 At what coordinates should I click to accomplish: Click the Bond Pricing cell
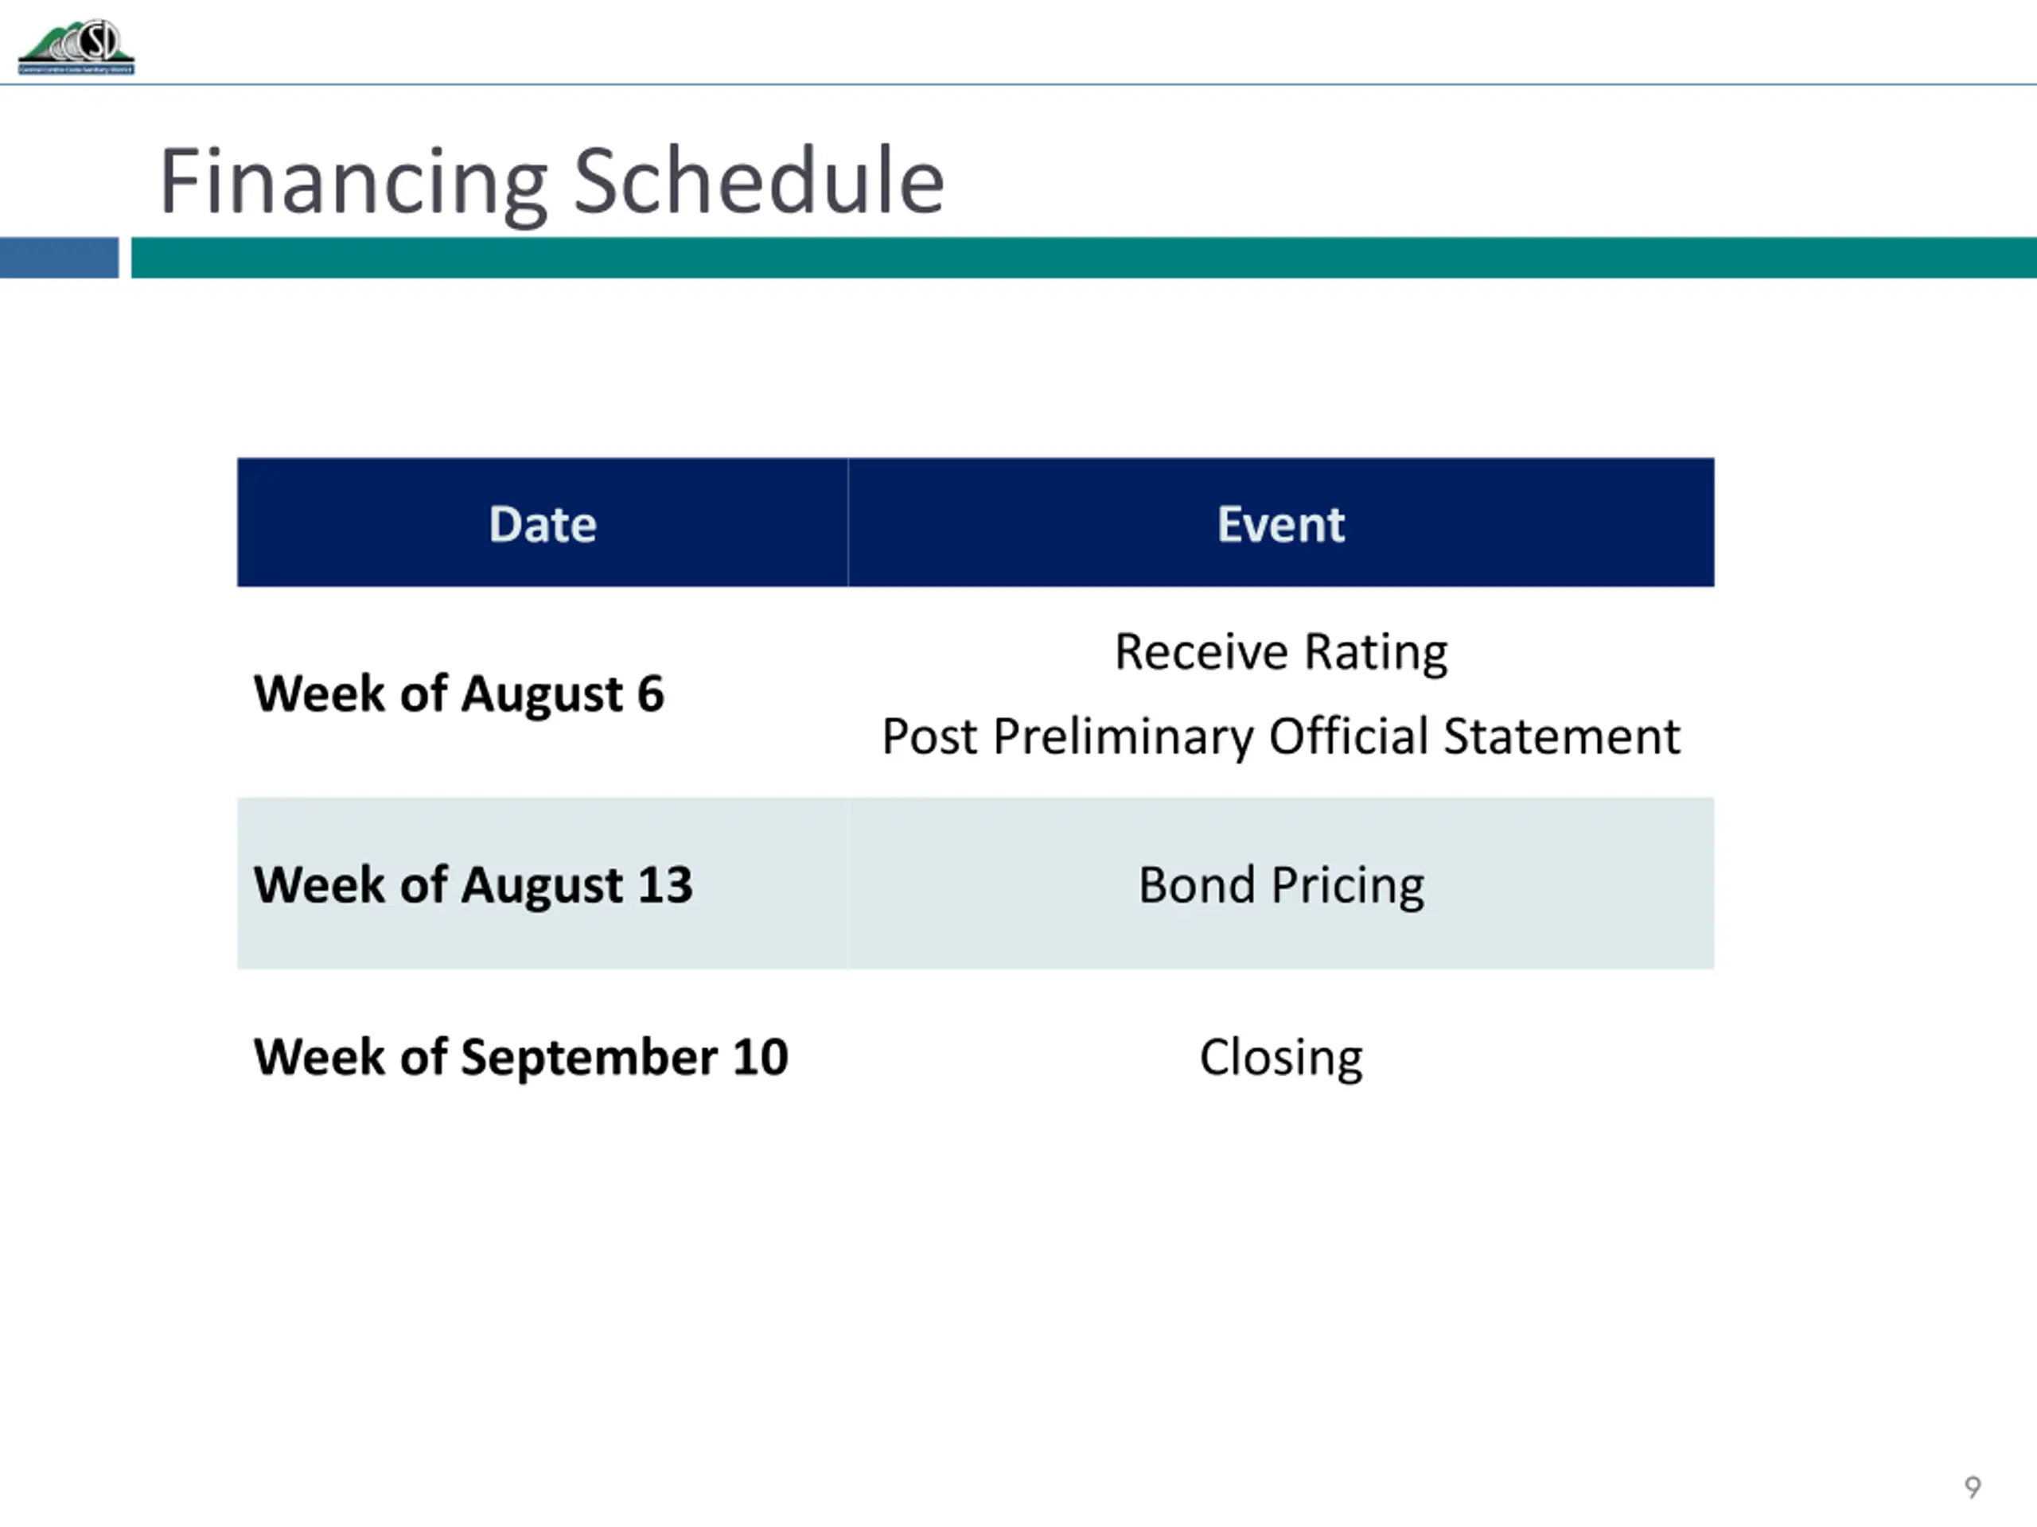(x=1281, y=884)
